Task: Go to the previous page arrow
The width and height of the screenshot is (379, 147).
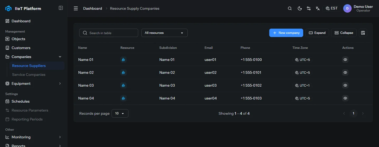Action: 344,113
